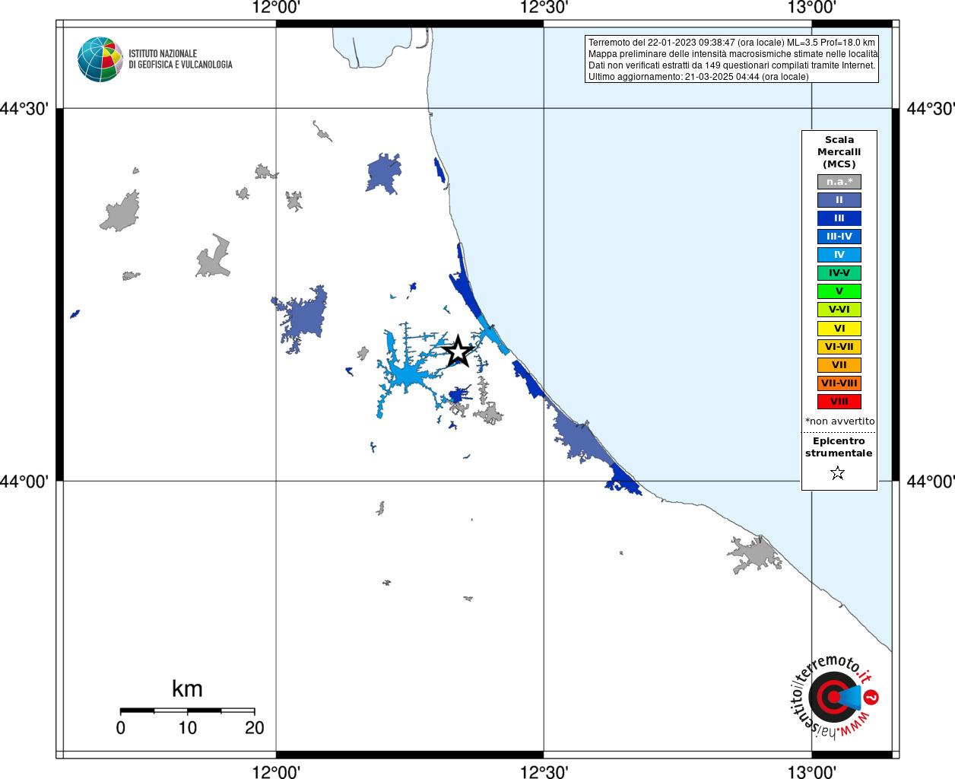Click the star symbol in the legend
Viewport: 955px width, 779px height.
tap(838, 473)
